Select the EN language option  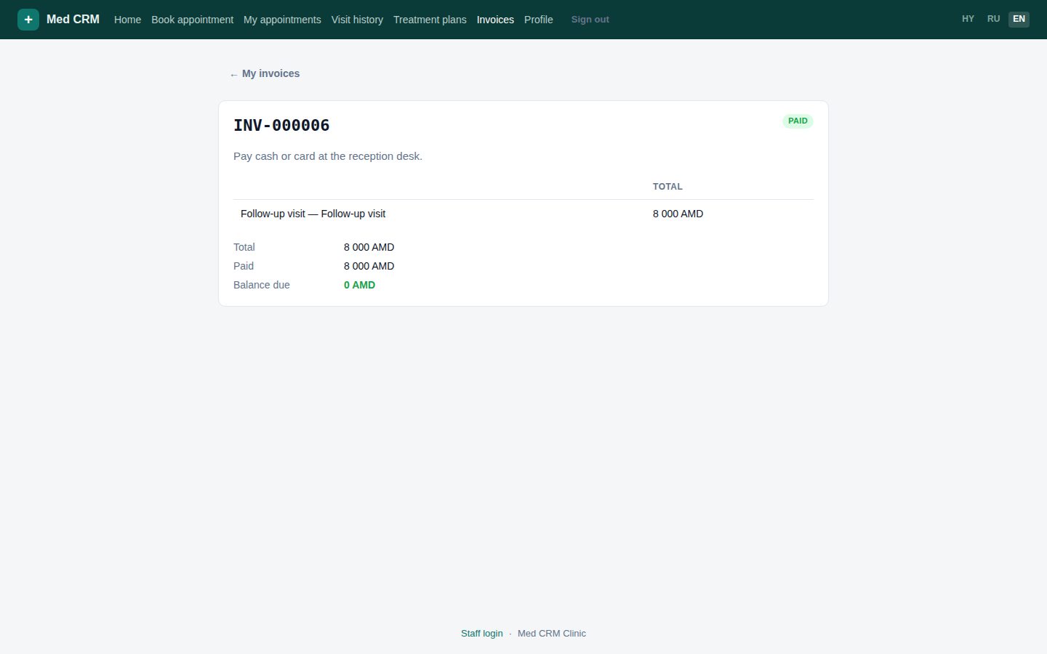(x=1019, y=19)
